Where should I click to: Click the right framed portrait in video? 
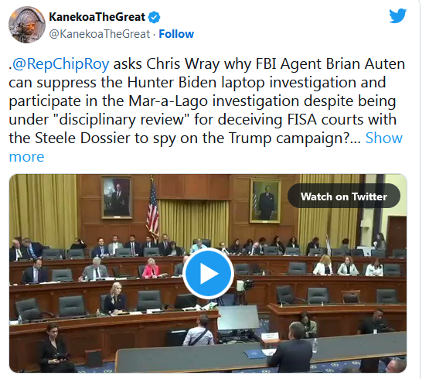click(265, 200)
